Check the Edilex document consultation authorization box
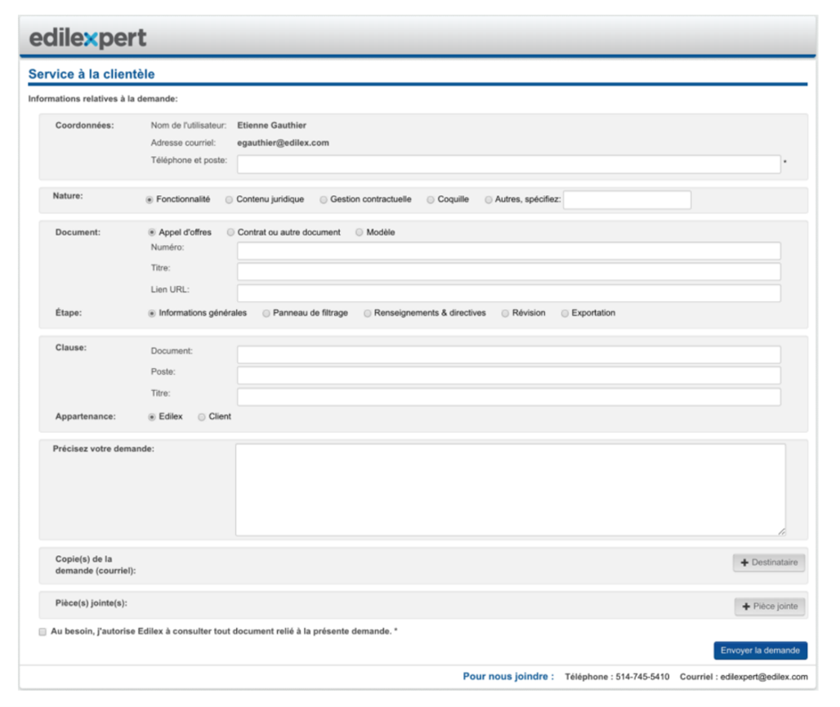Screen dimensions: 840x707 [x=42, y=632]
